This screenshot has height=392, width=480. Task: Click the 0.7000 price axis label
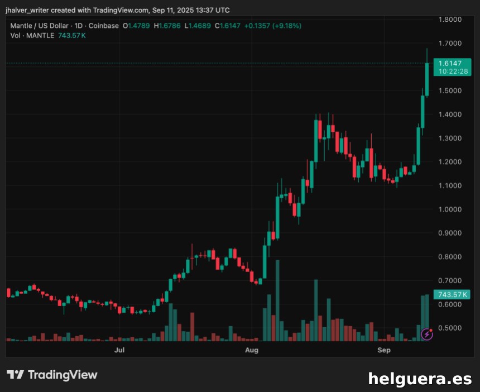point(450,280)
